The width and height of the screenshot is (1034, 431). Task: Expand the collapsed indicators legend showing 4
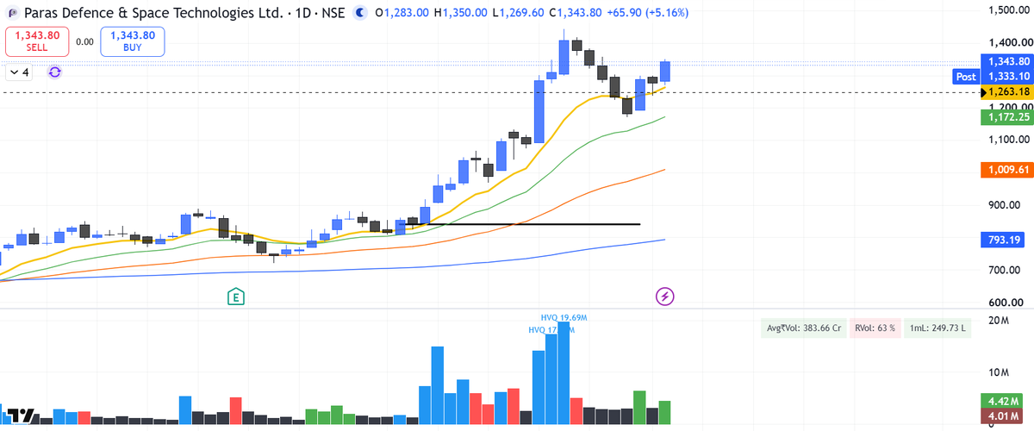tap(19, 72)
